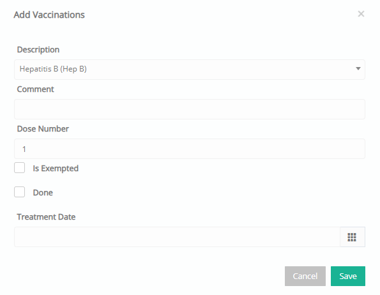The height and width of the screenshot is (295, 380).
Task: Save the vaccination record
Action: (x=348, y=276)
